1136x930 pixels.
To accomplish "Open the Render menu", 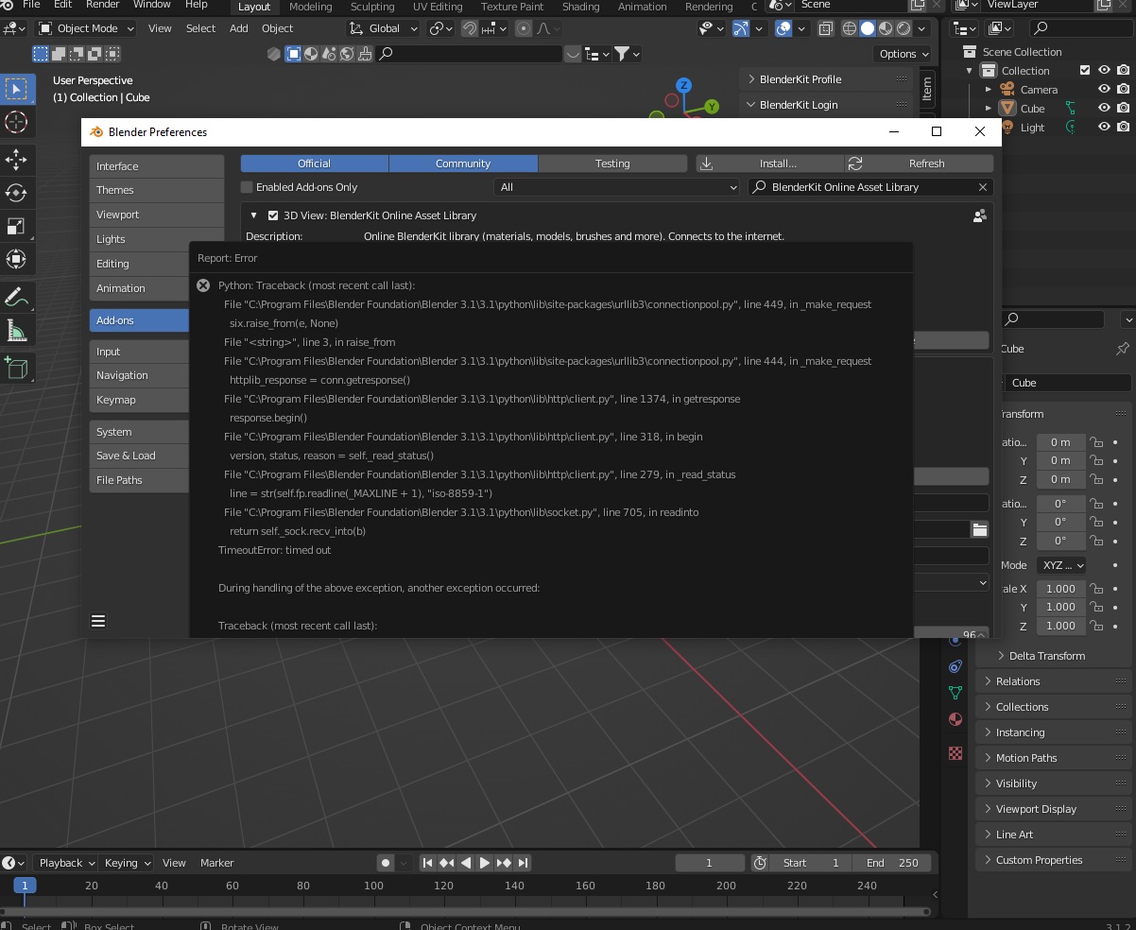I will 103,5.
